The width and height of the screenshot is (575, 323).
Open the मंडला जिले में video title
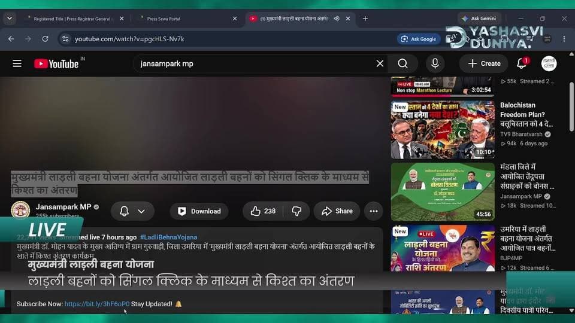(x=527, y=176)
